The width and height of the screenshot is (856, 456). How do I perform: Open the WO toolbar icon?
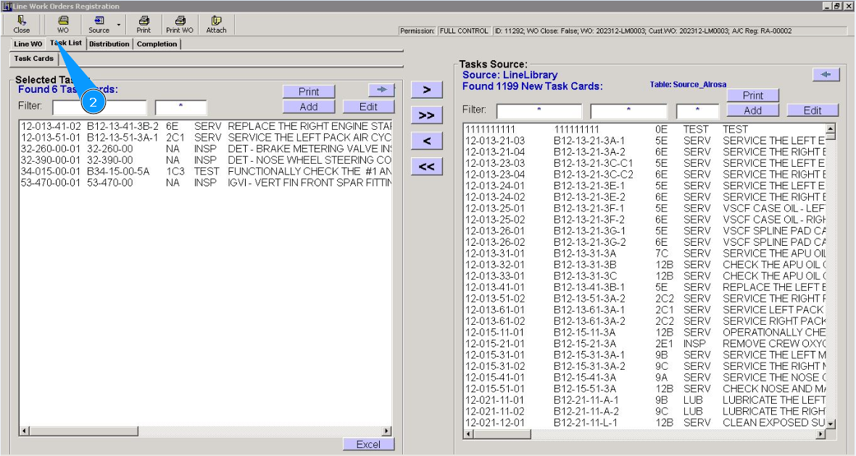(x=63, y=25)
